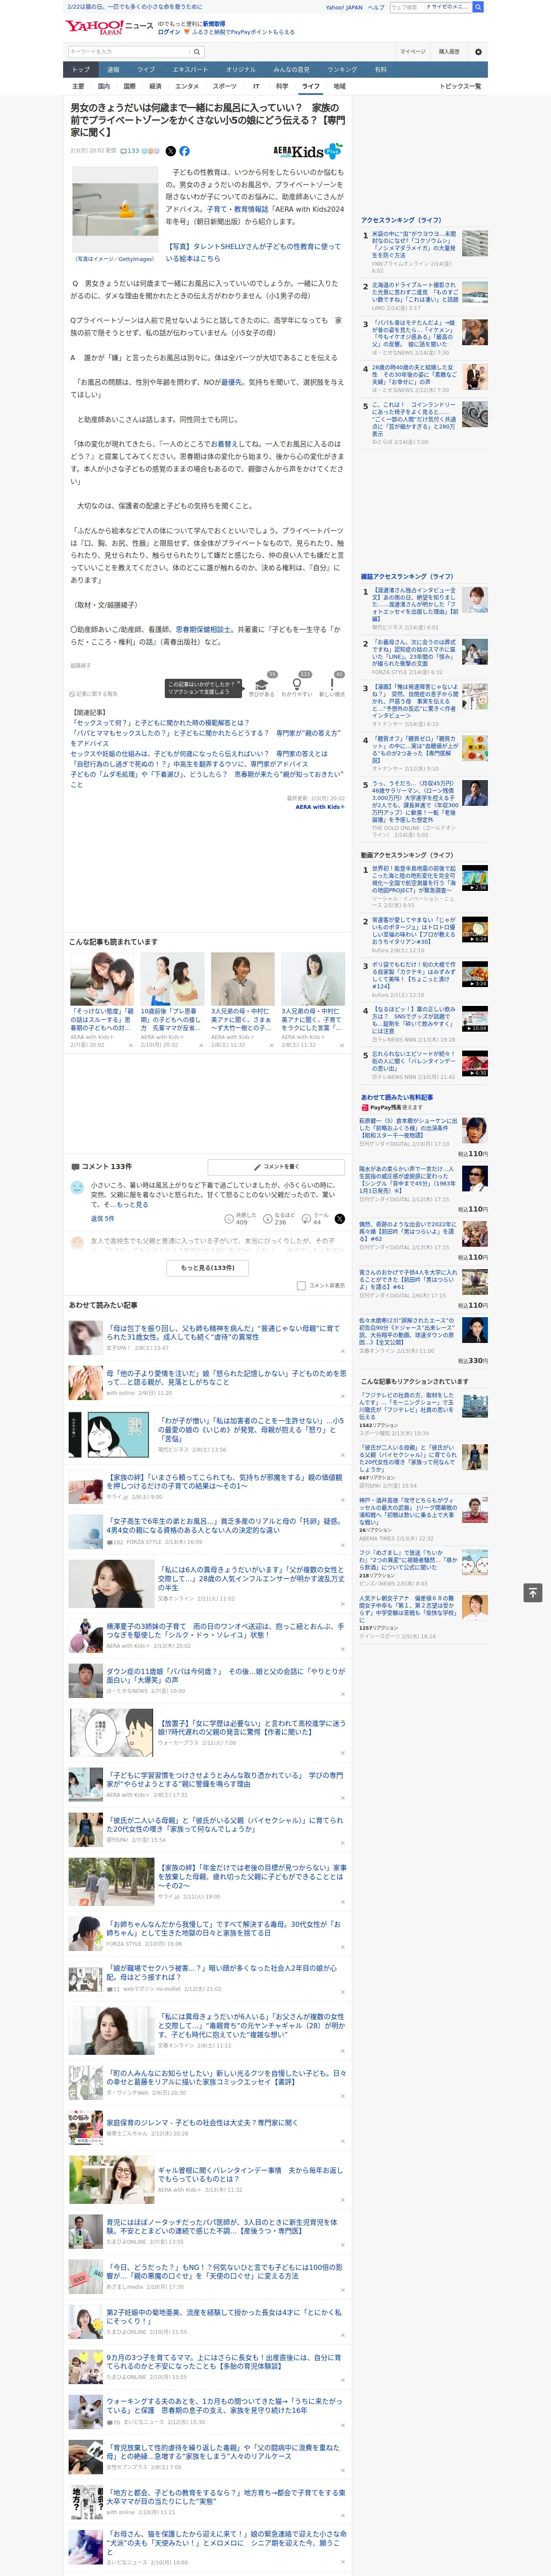The width and height of the screenshot is (551, 2576).
Task: Select the ランキング tab
Action: (342, 70)
